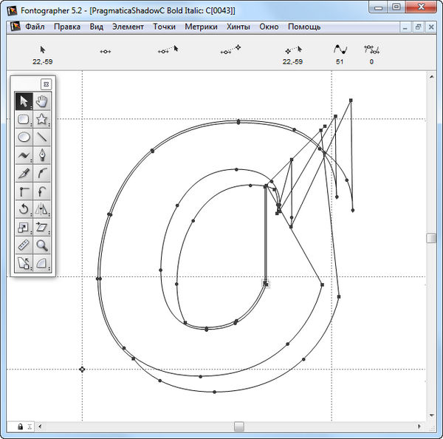Activate the Knife tool
Screen dimensions: 443x439
click(24, 173)
